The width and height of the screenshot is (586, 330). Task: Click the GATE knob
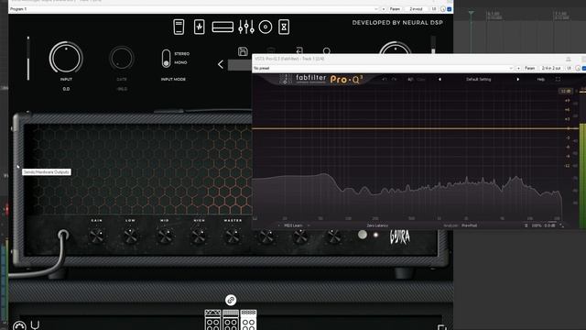coord(122,59)
